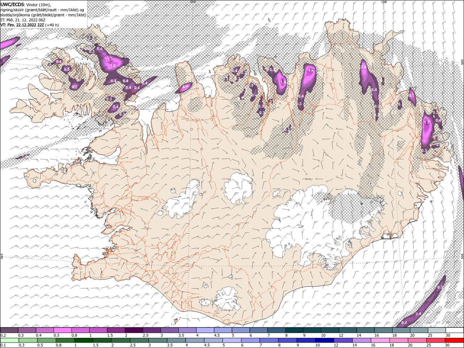Click the 1.7 snowfall value in east Iceland

coord(427,123)
